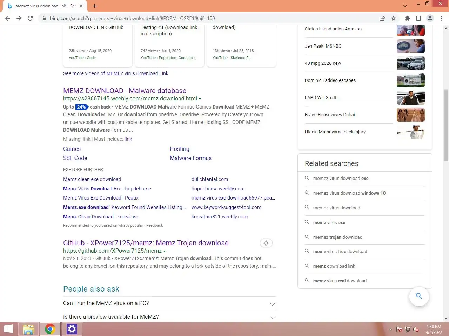Viewport: 449px width, 336px height.
Task: Select related search 'memez virus download windows 10'
Action: tap(349, 193)
